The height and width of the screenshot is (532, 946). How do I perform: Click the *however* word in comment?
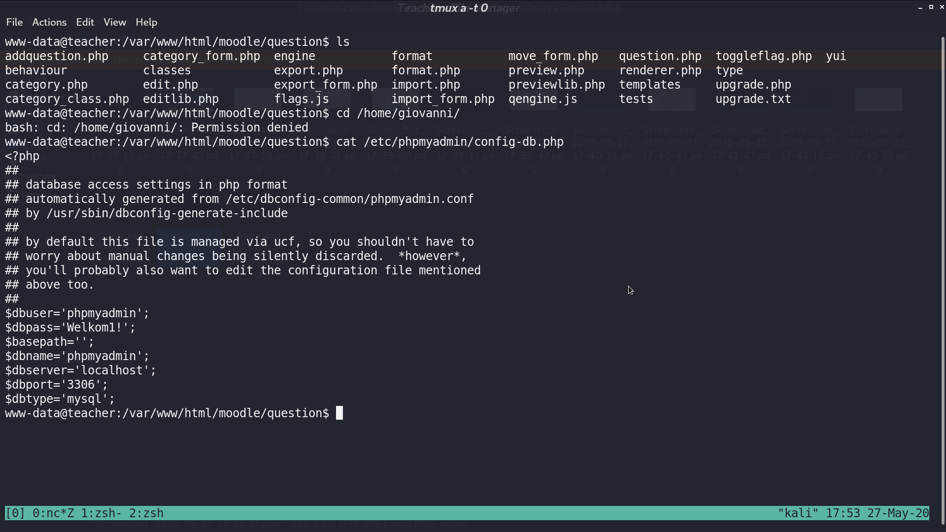429,256
